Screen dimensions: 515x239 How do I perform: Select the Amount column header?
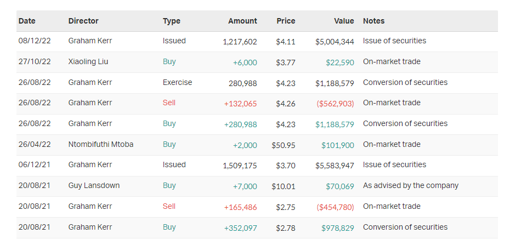(x=242, y=21)
